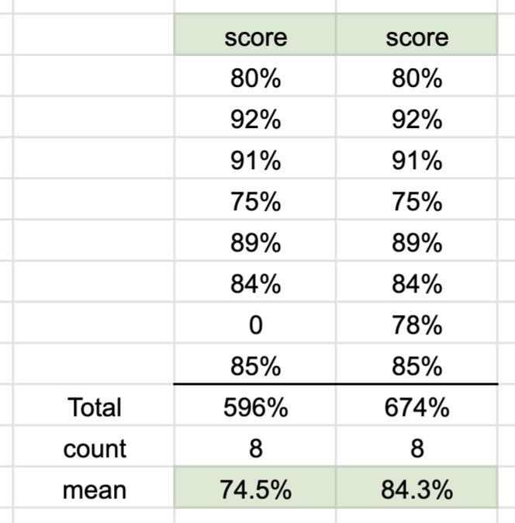Select the 91% cell in left column
Viewport: 515px width, 523px height.
[x=255, y=158]
